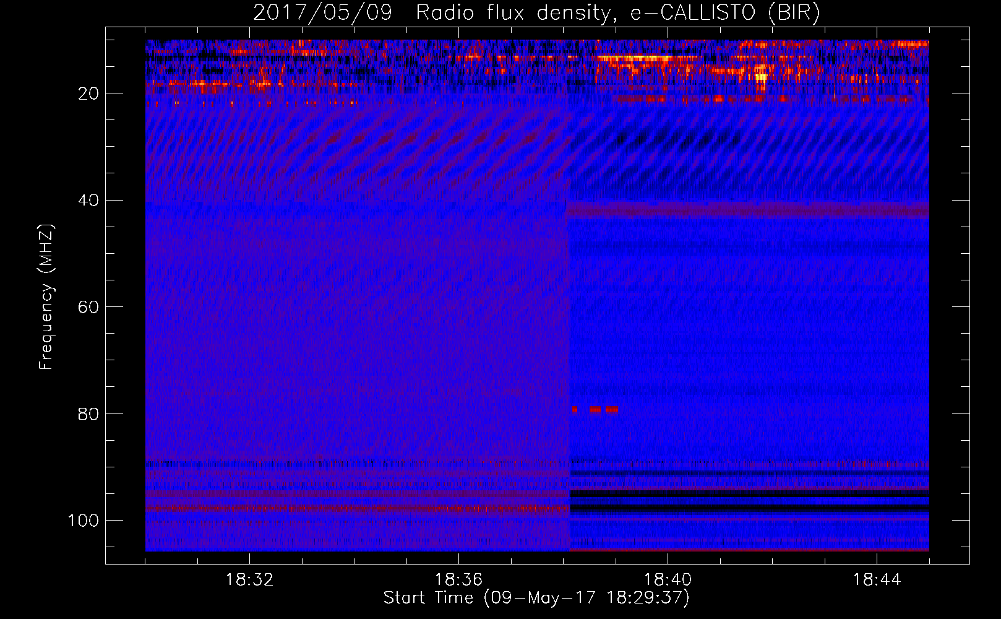Screen dimensions: 1001x619
Task: Click the 'Frequency (MHZ)' axis label
Action: (x=46, y=297)
